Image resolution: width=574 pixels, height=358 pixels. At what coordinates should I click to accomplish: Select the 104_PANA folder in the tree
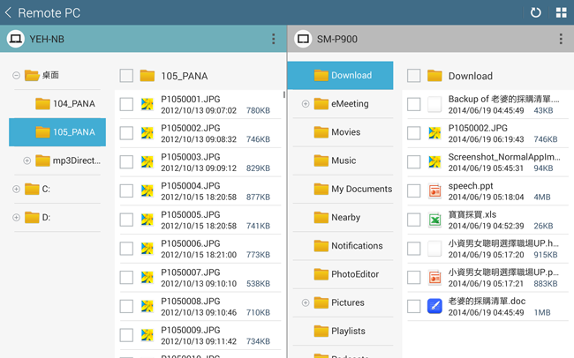(72, 104)
